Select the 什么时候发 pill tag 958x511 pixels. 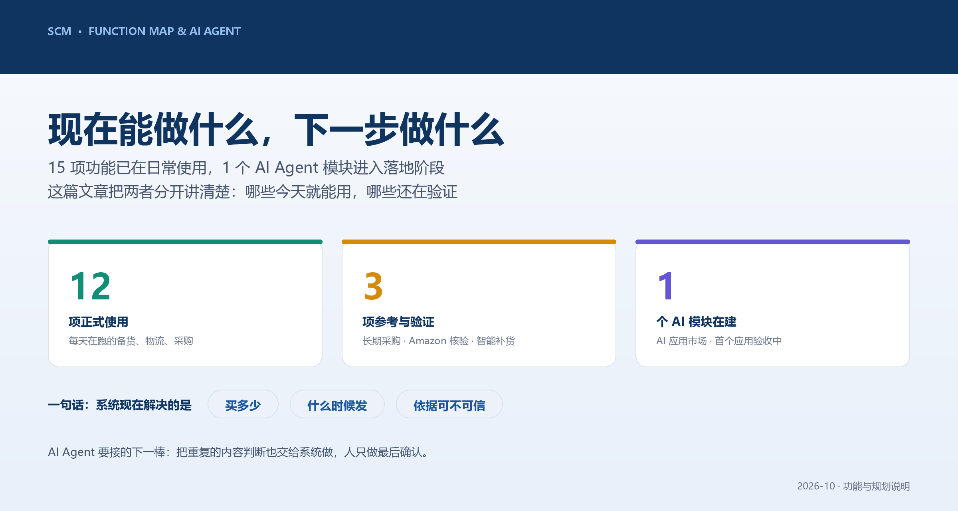pos(337,404)
